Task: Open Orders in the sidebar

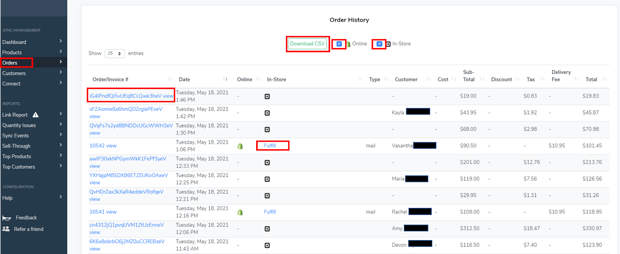Action: coord(10,63)
